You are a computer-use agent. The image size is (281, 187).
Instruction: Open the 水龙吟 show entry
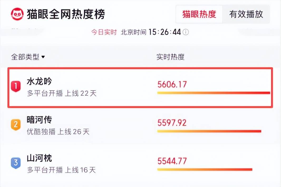click(x=39, y=81)
